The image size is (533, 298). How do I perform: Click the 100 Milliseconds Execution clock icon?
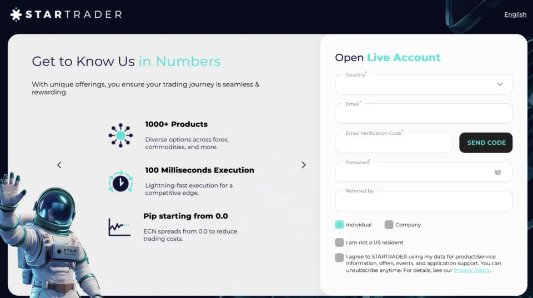[120, 182]
